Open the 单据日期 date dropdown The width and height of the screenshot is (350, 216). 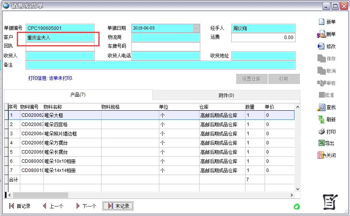pyautogui.click(x=196, y=28)
